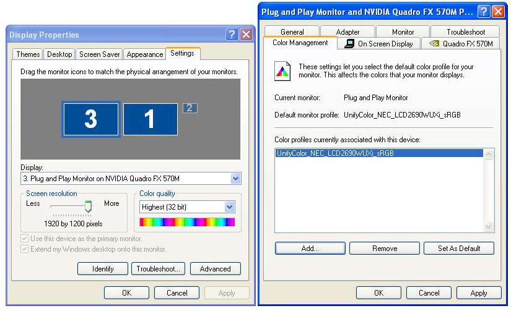Switch to On Screen Display tab
This screenshot has height=311, width=511.
[x=379, y=44]
